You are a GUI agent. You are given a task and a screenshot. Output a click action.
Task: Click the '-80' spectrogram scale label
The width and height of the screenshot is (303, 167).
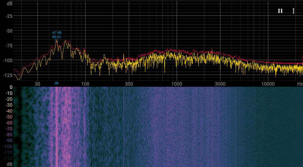coord(9,135)
